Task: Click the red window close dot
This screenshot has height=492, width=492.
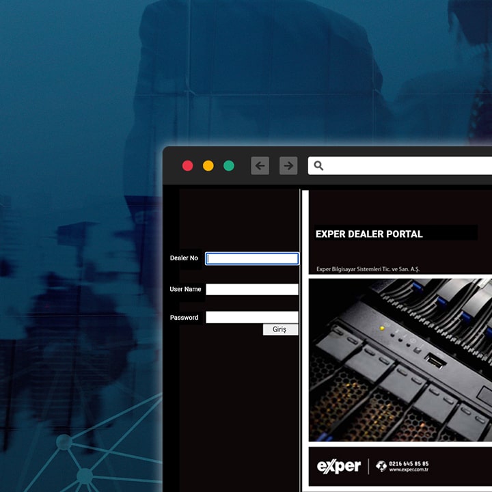Action: click(188, 165)
